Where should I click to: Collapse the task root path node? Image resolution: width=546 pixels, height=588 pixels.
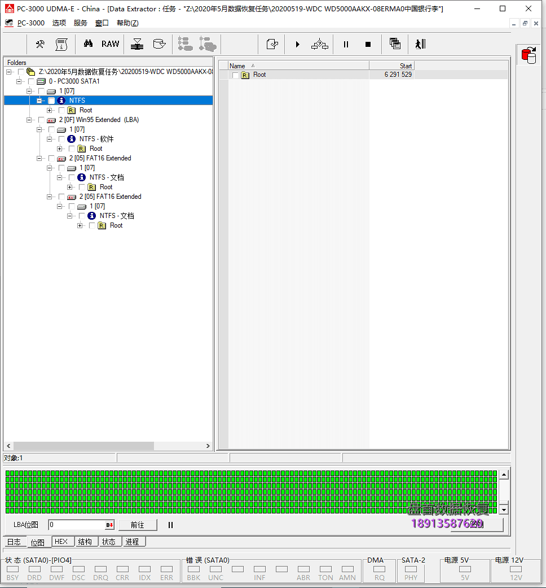pos(9,72)
